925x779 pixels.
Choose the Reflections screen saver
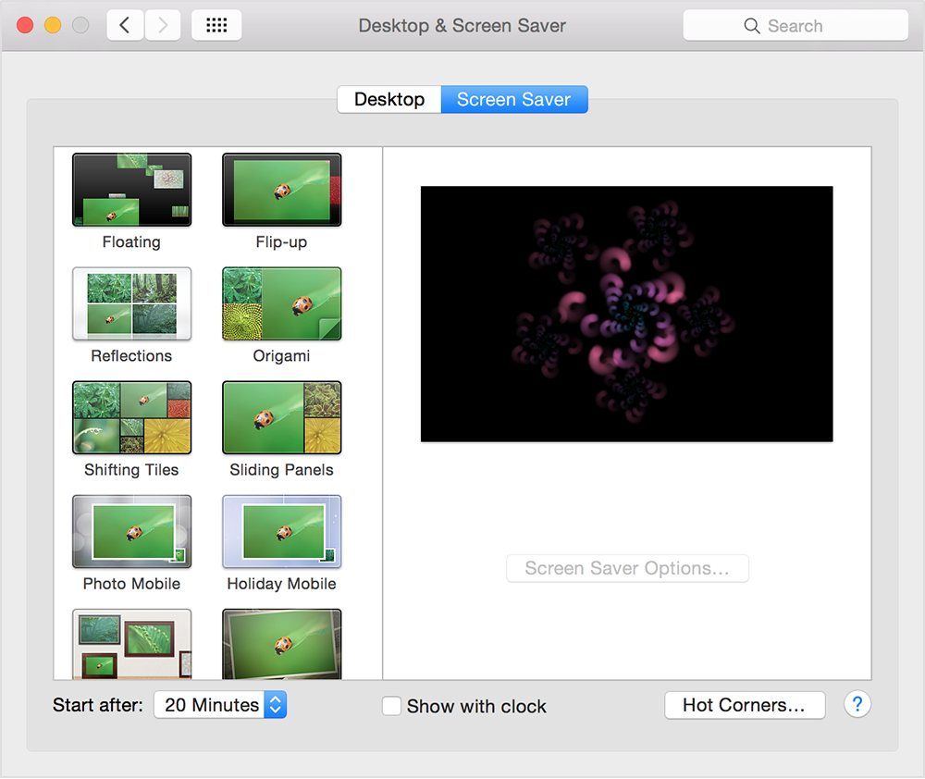tap(131, 303)
